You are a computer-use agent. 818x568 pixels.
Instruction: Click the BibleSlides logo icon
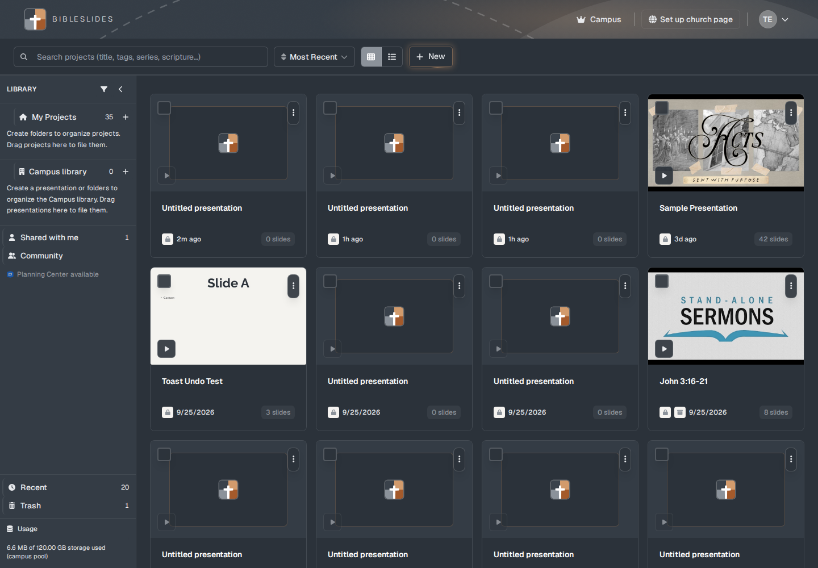tap(35, 19)
